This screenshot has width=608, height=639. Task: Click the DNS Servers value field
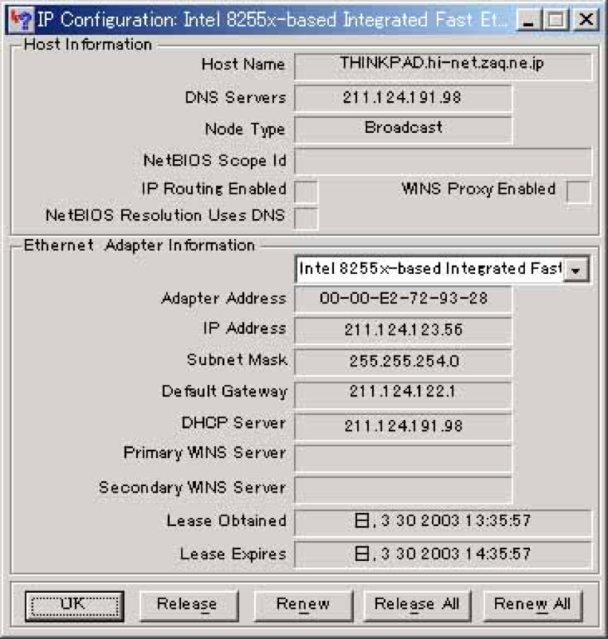pos(402,98)
